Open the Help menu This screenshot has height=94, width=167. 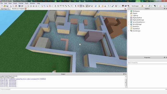[x=38, y=3]
